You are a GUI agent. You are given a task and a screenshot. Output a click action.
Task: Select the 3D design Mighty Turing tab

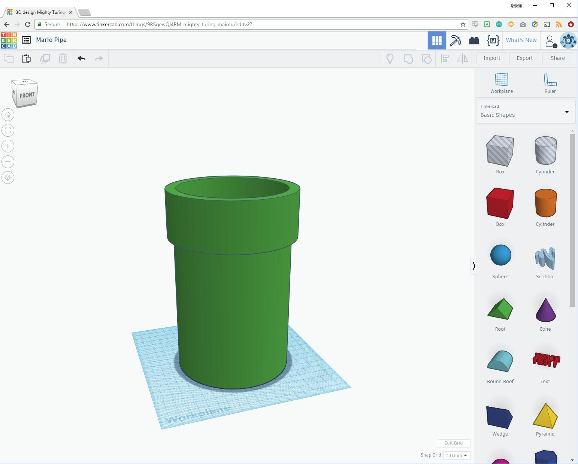point(40,12)
